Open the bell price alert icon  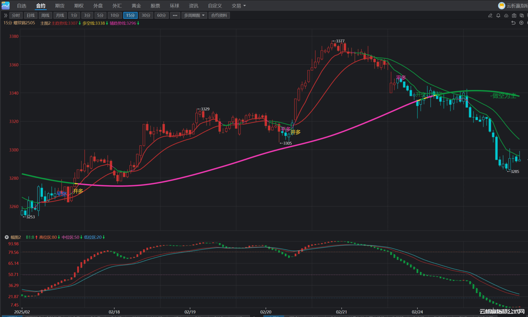pyautogui.click(x=498, y=15)
